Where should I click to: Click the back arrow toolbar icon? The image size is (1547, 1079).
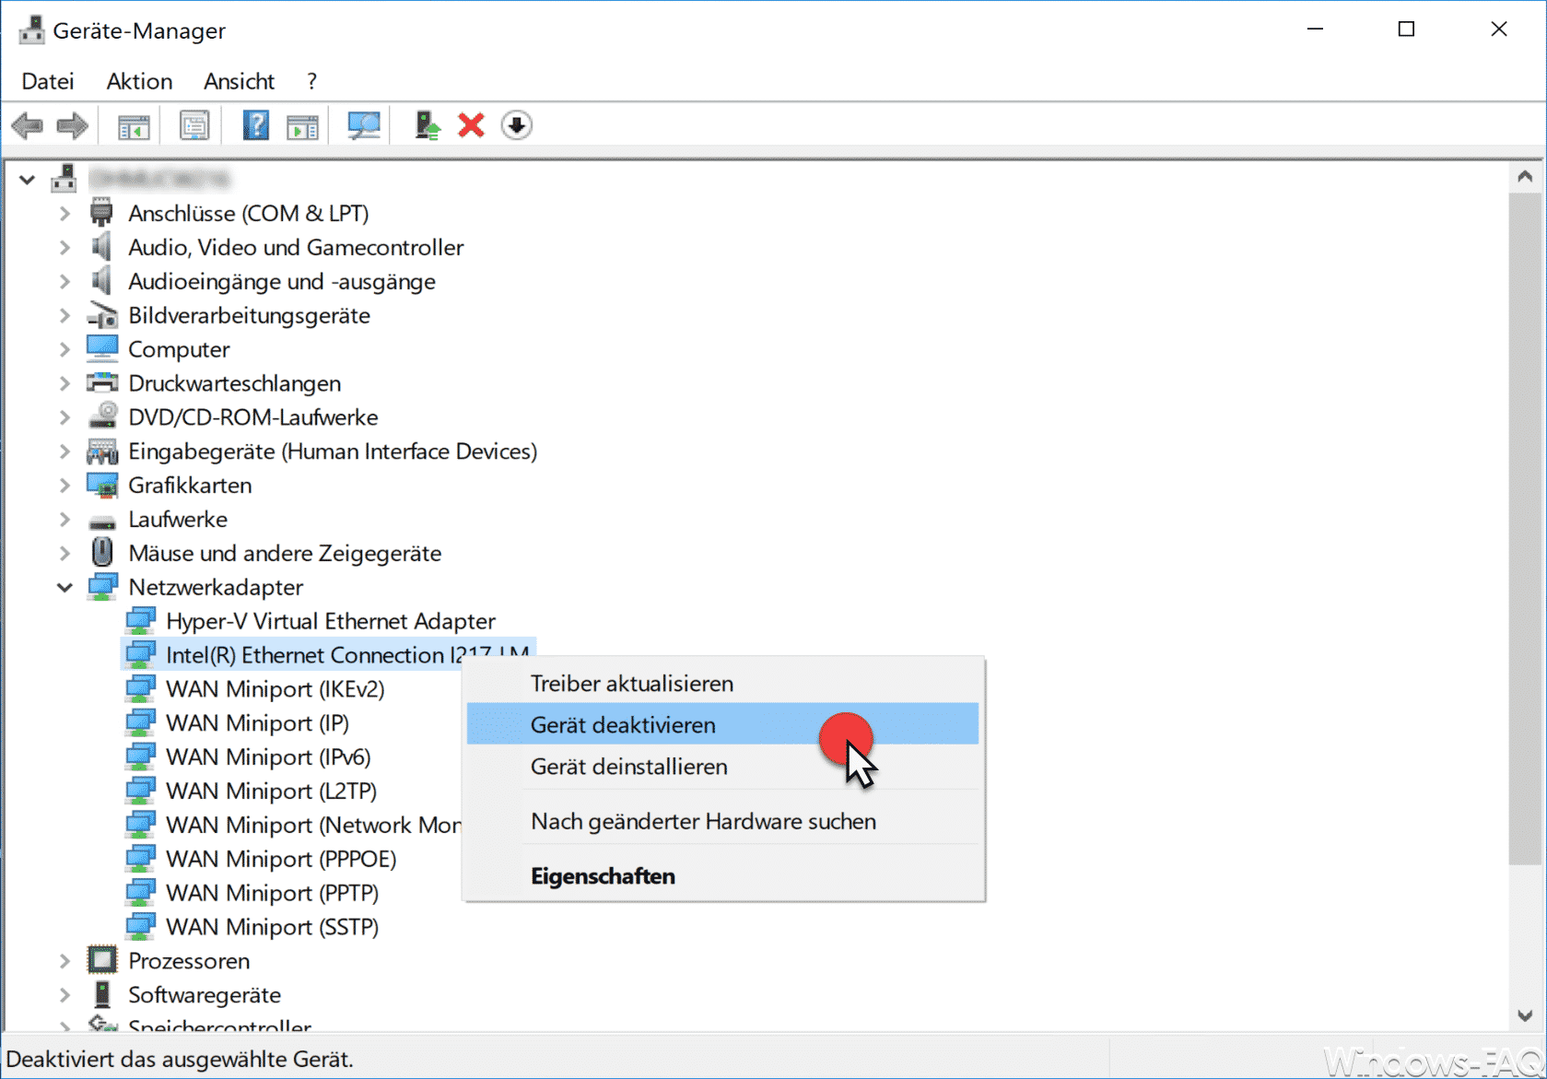[x=27, y=125]
